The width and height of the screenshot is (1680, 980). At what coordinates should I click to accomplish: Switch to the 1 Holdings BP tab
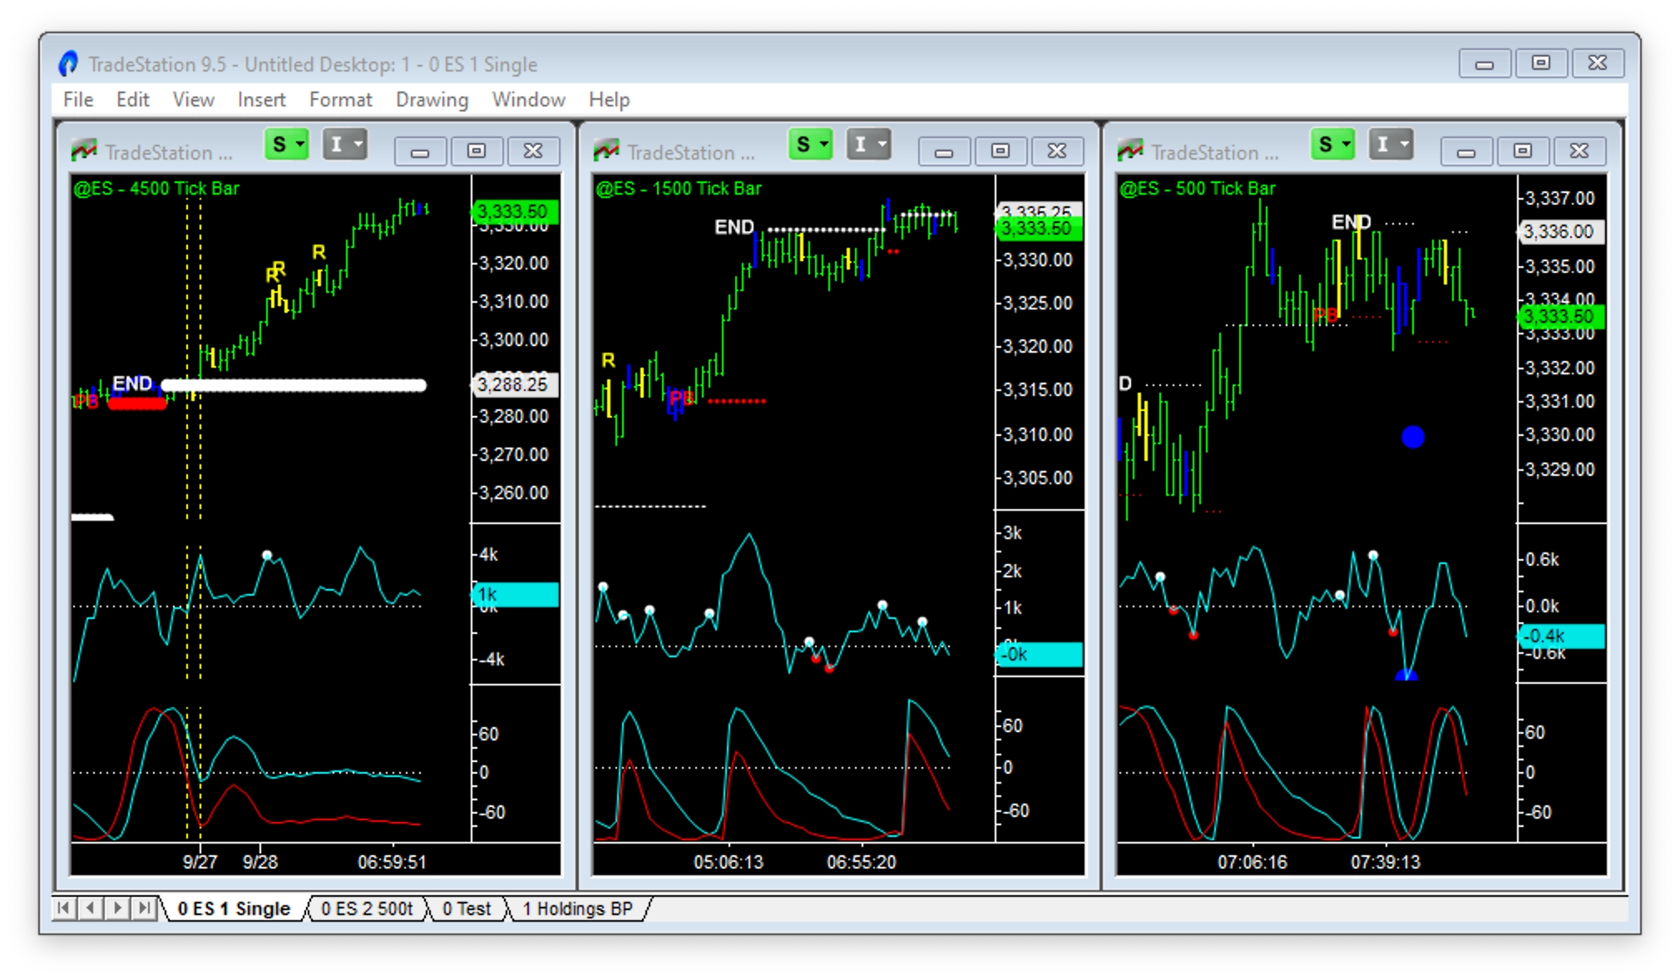(577, 908)
